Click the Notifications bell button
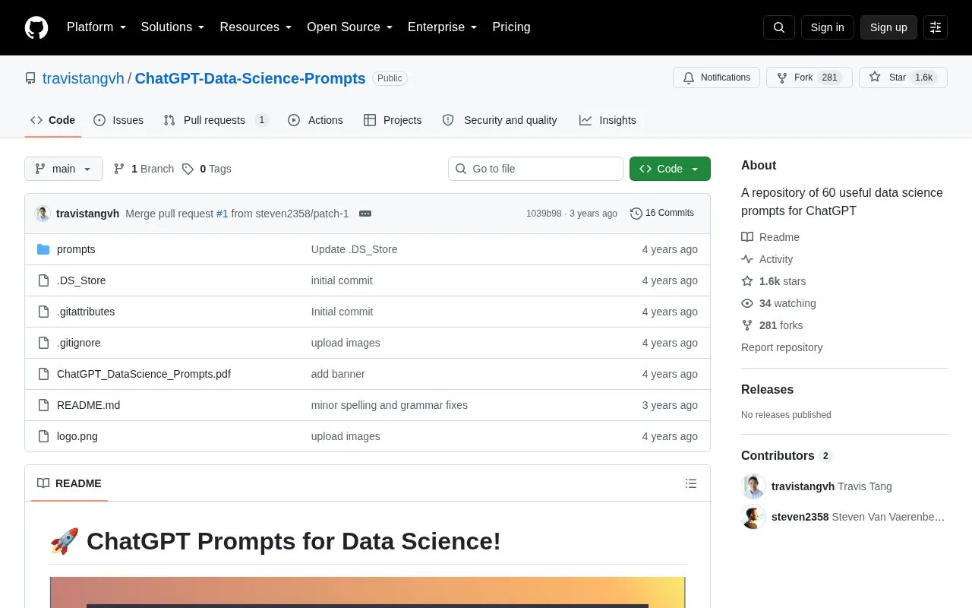This screenshot has width=972, height=608. 716,78
